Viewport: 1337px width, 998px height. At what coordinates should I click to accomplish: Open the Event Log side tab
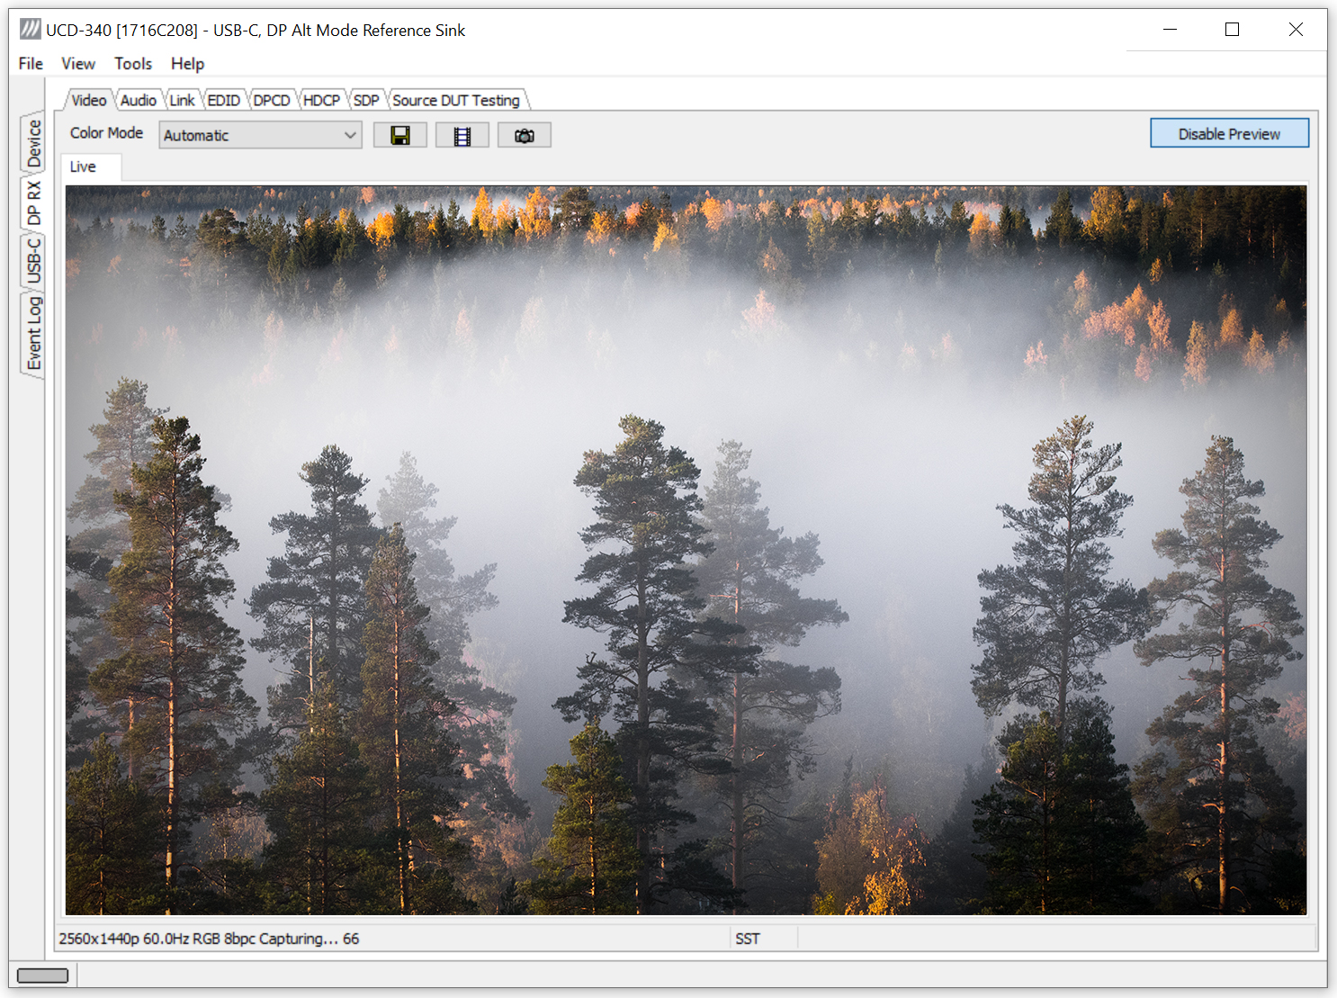pyautogui.click(x=33, y=334)
